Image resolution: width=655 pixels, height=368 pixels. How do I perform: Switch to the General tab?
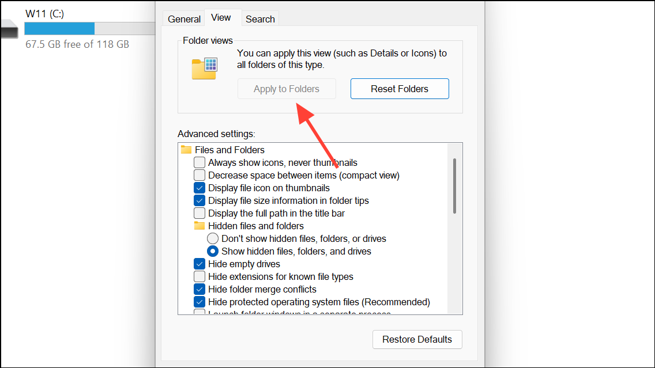pos(184,19)
